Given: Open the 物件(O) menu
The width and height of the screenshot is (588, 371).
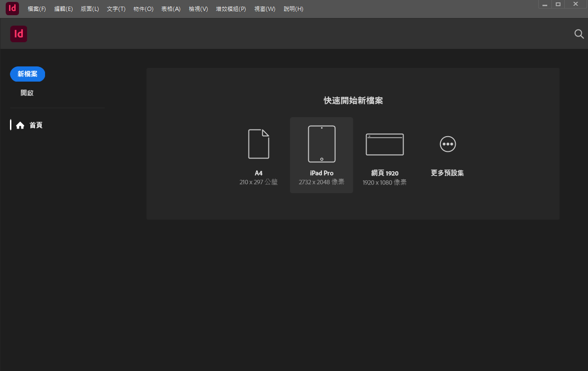Looking at the screenshot, I should tap(144, 9).
